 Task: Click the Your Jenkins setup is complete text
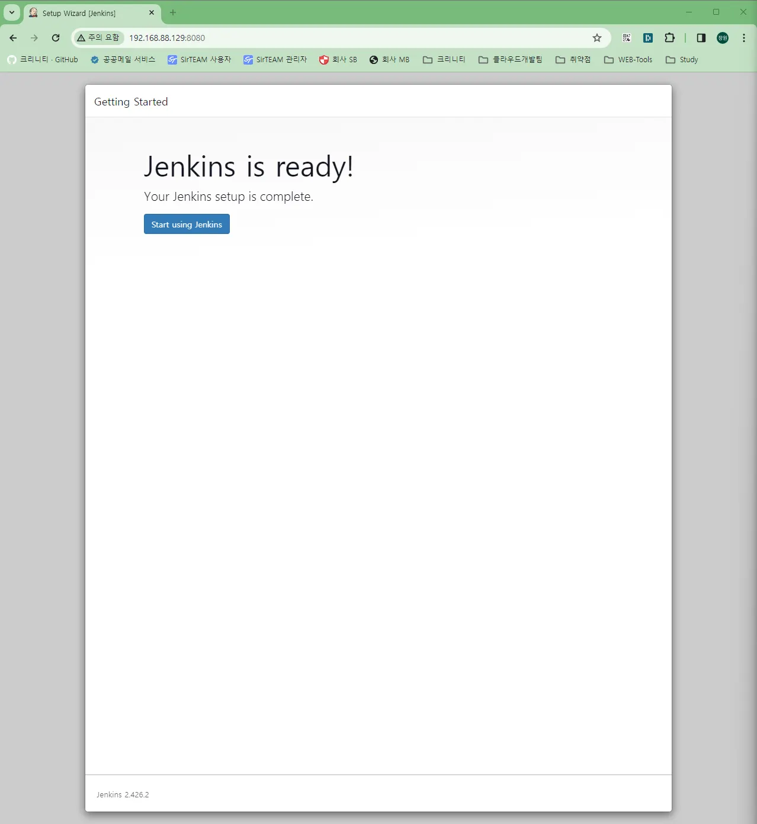click(229, 197)
